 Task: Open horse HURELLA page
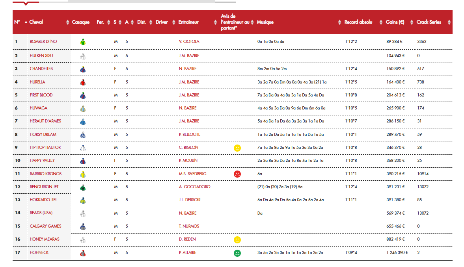click(37, 82)
